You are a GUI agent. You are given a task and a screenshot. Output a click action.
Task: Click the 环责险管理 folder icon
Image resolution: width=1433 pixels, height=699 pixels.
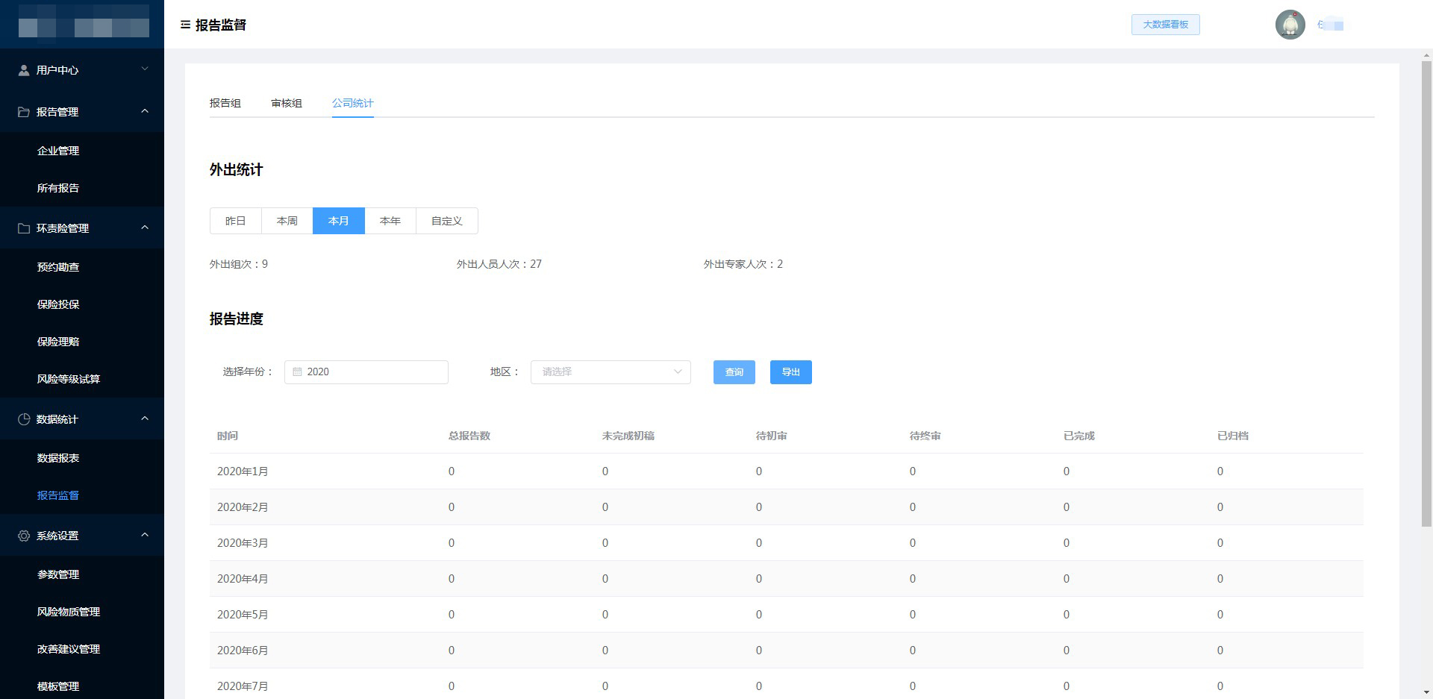tap(24, 228)
